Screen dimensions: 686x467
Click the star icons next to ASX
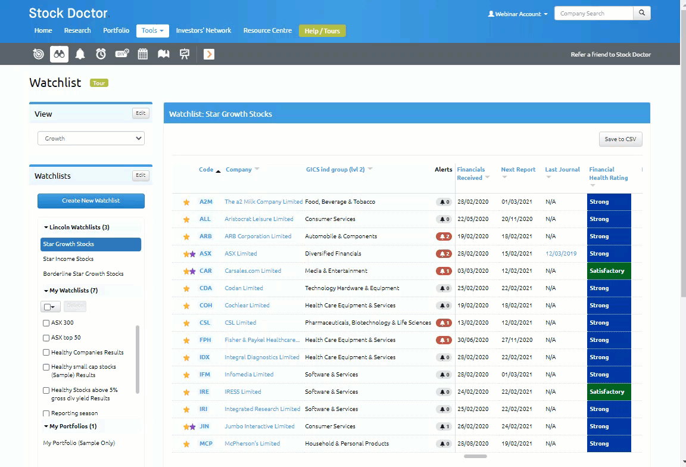pos(189,254)
